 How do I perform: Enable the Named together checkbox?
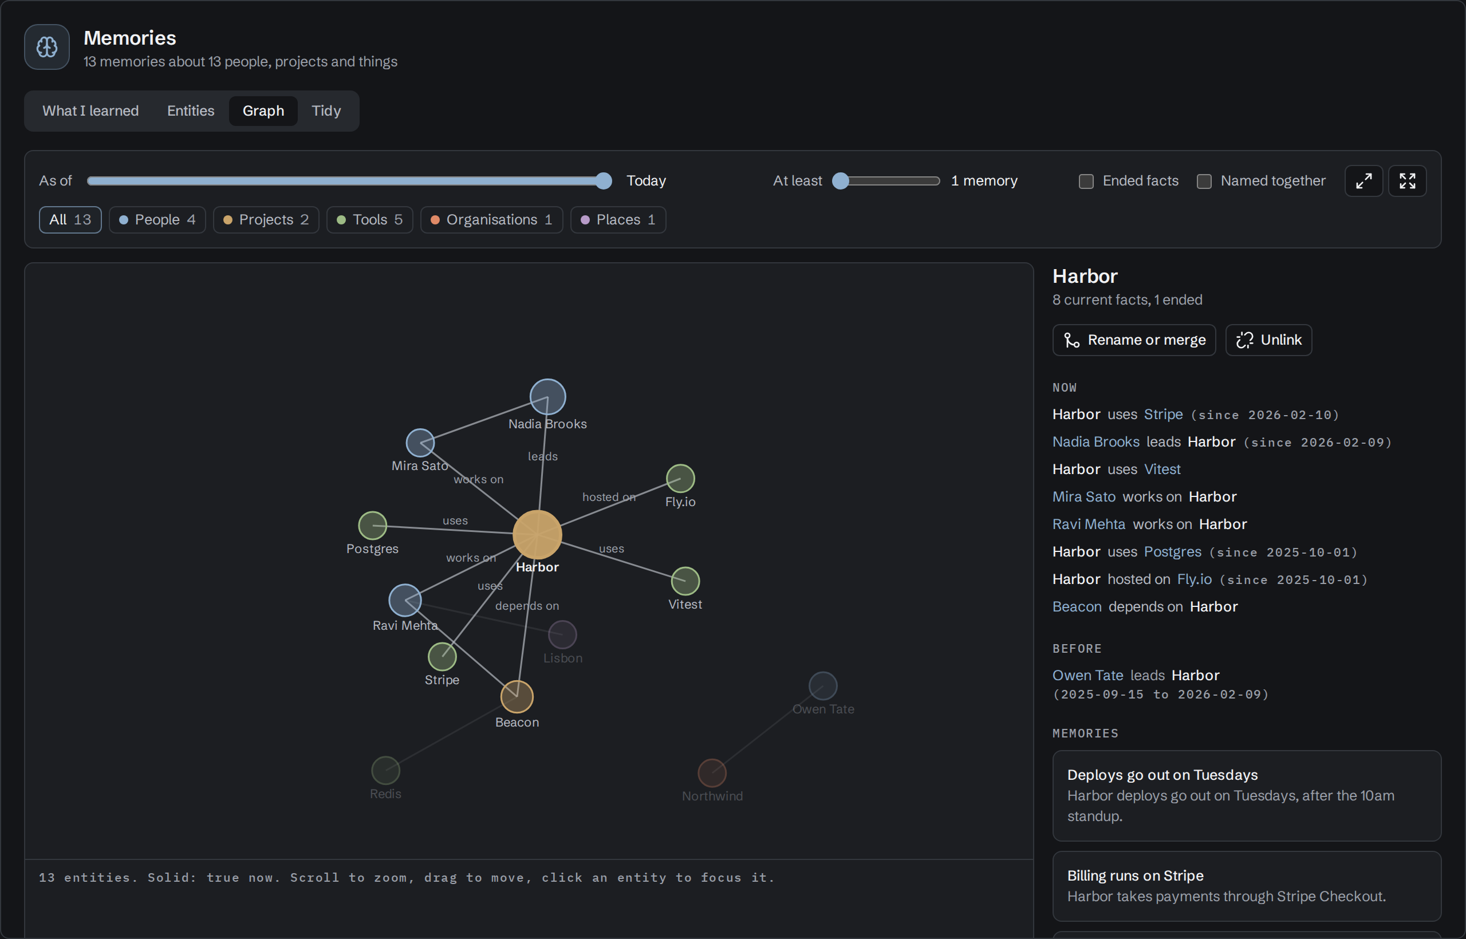(1204, 181)
